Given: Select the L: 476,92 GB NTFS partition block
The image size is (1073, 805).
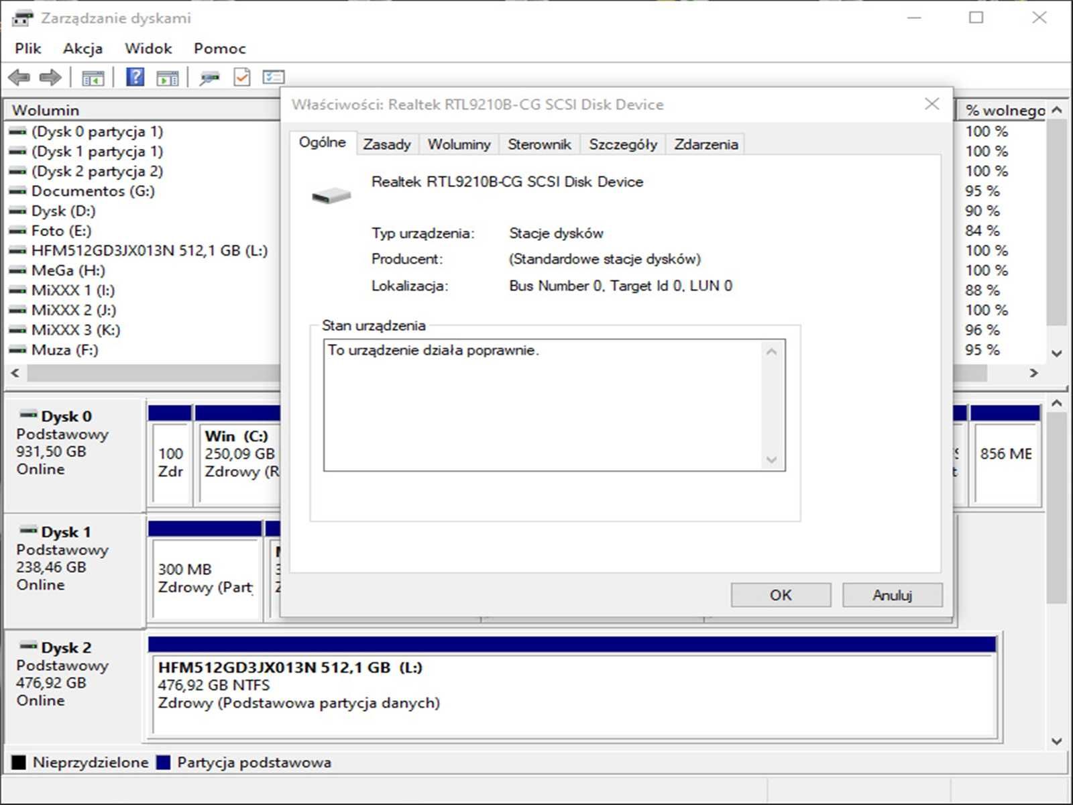Looking at the screenshot, I should pos(572,687).
